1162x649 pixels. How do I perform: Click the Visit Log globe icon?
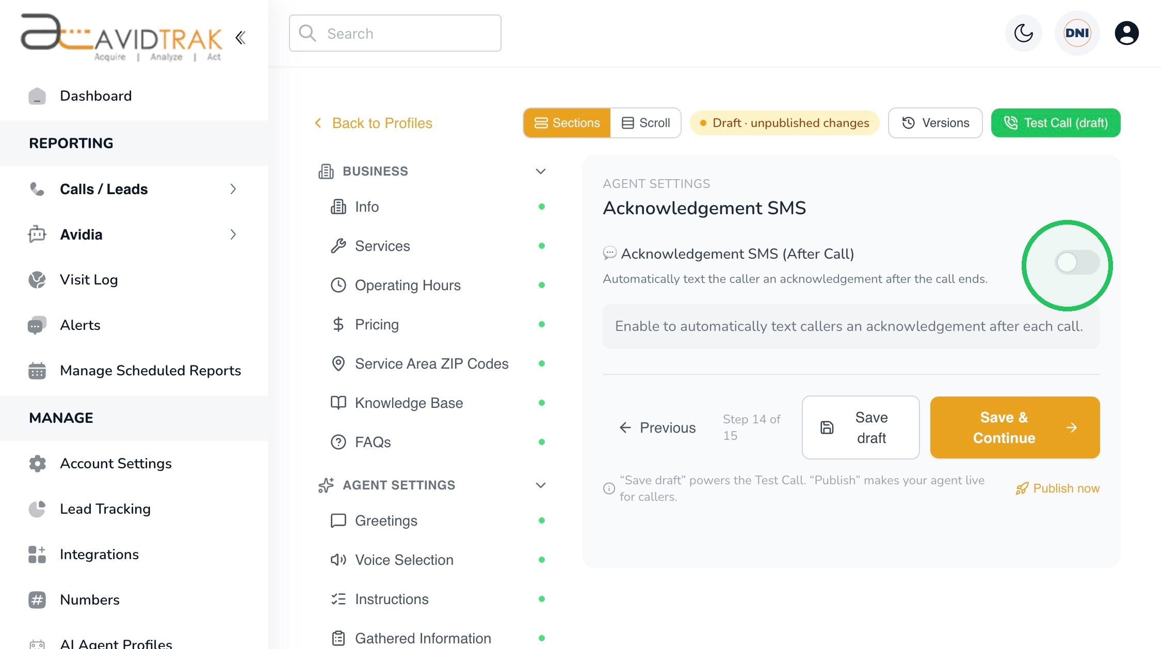click(x=37, y=280)
